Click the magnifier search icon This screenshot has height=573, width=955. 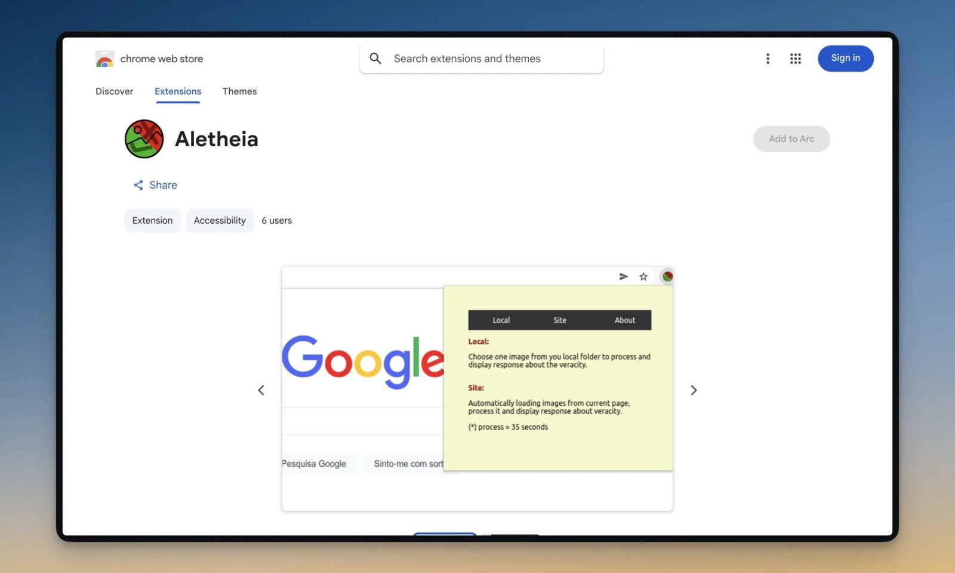[375, 58]
